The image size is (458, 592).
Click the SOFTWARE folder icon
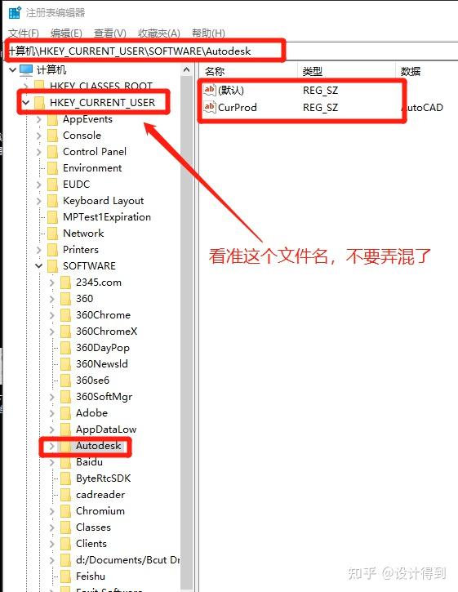[52, 266]
